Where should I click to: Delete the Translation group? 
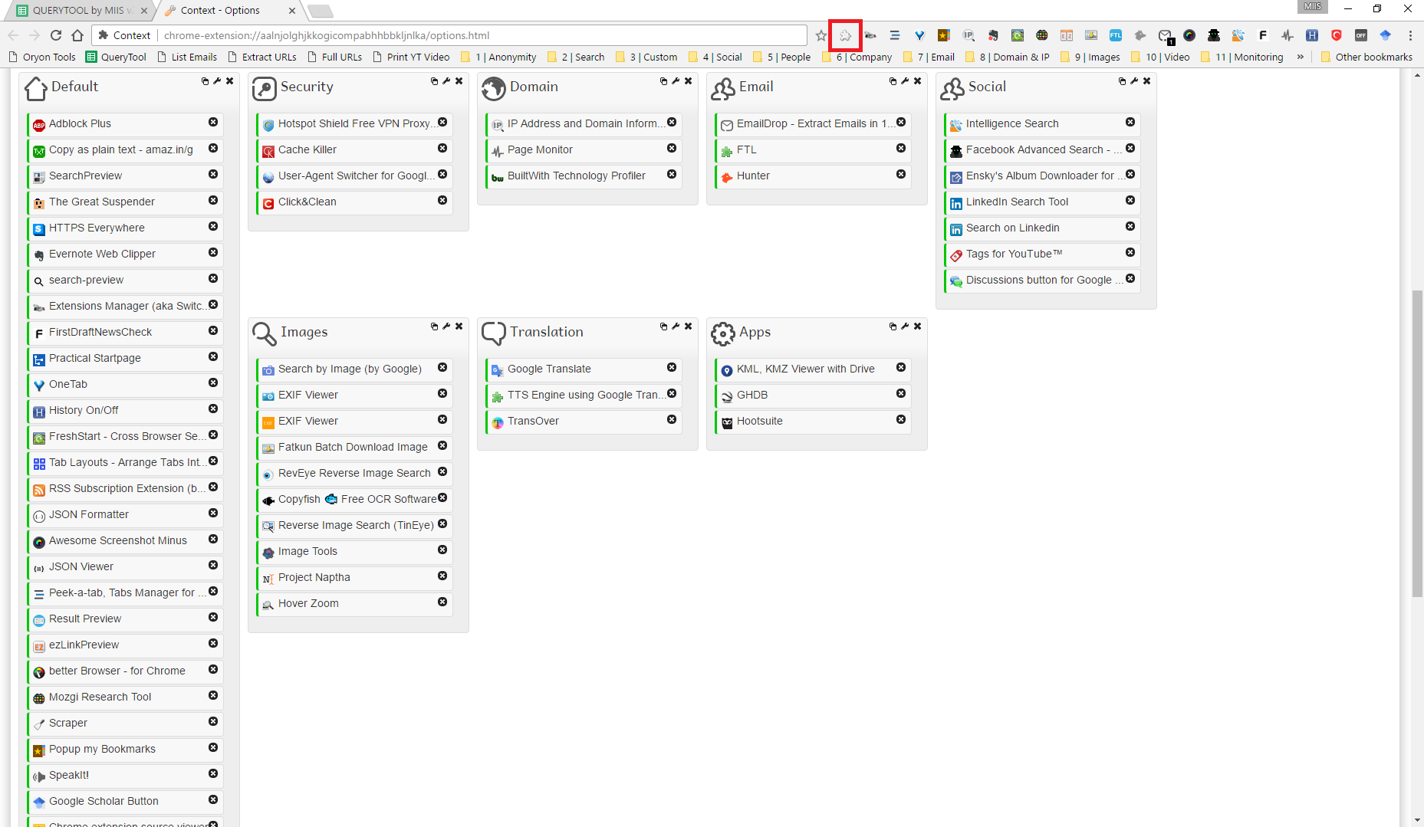pos(688,326)
